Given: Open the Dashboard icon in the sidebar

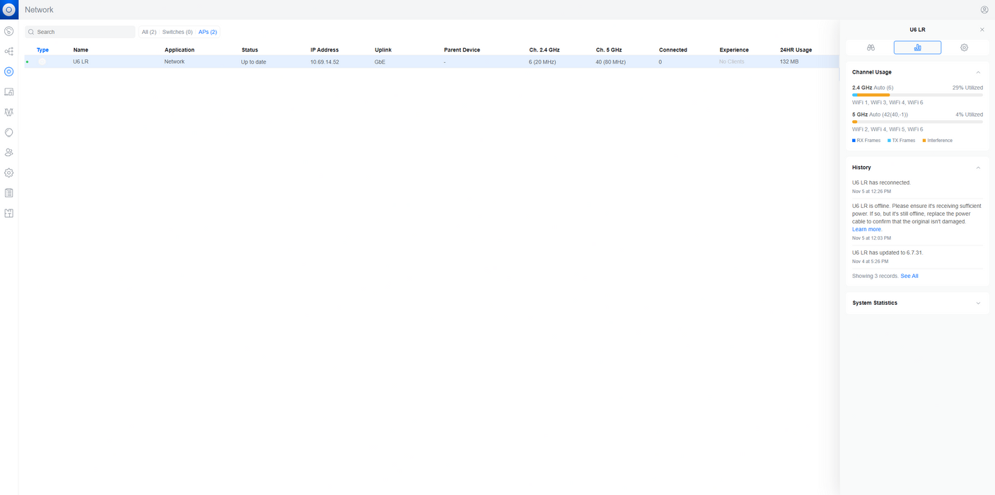Looking at the screenshot, I should (x=9, y=31).
